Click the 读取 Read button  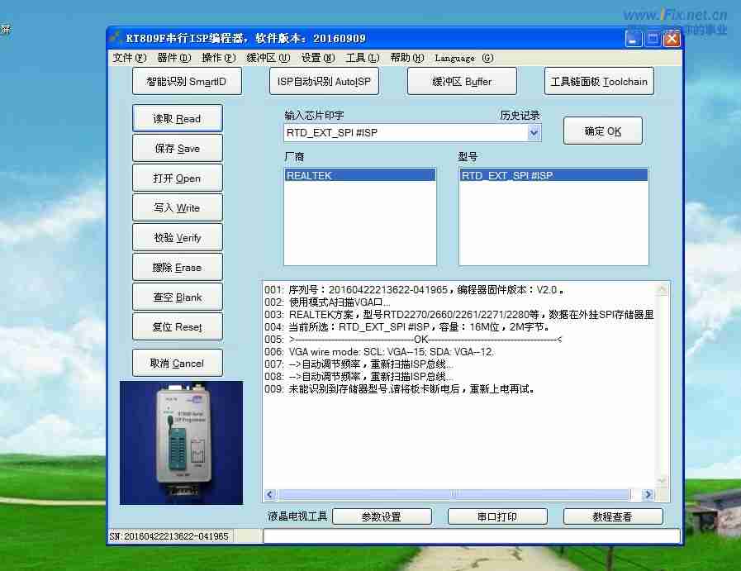[x=177, y=118]
